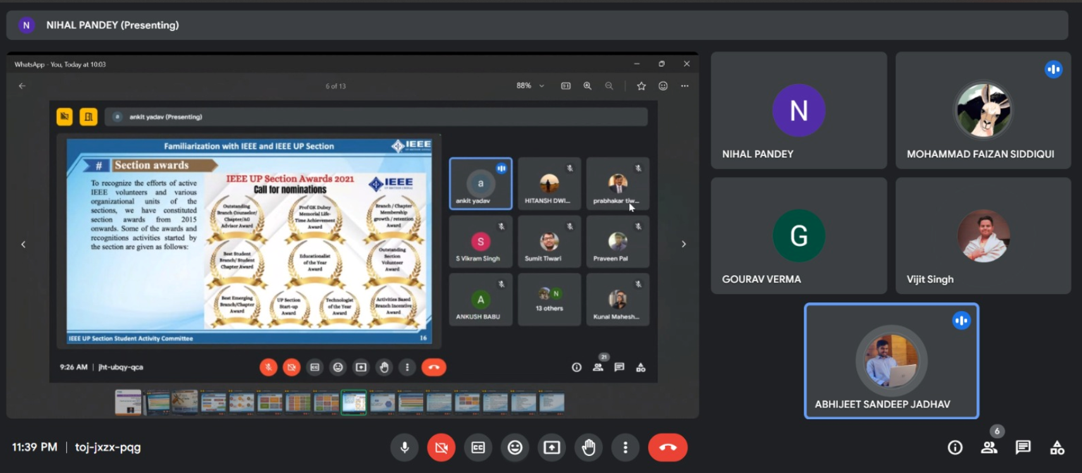Minimize the WhatsApp viewer window
The height and width of the screenshot is (473, 1082).
pyautogui.click(x=637, y=64)
